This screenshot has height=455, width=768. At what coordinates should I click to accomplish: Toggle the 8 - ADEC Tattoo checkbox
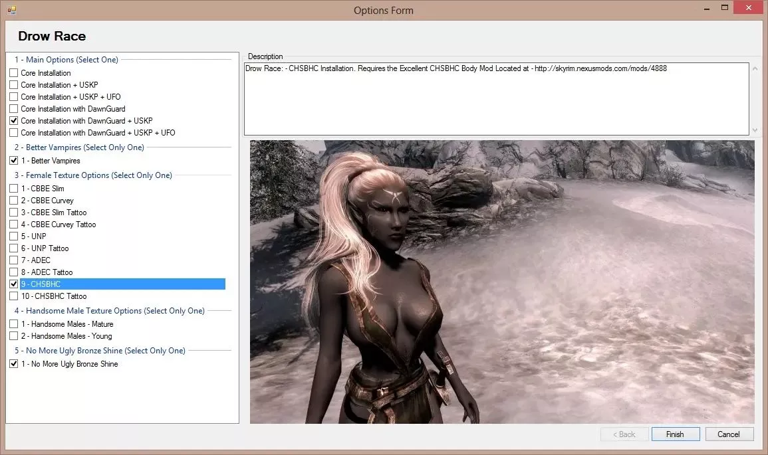tap(14, 272)
